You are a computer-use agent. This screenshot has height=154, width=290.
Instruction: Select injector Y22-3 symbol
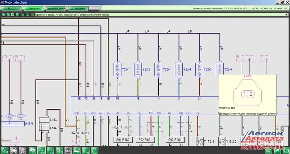(158, 69)
